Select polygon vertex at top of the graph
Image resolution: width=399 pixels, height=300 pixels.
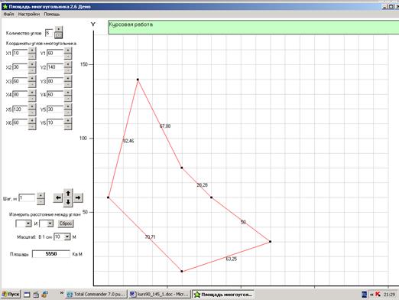tap(138, 80)
